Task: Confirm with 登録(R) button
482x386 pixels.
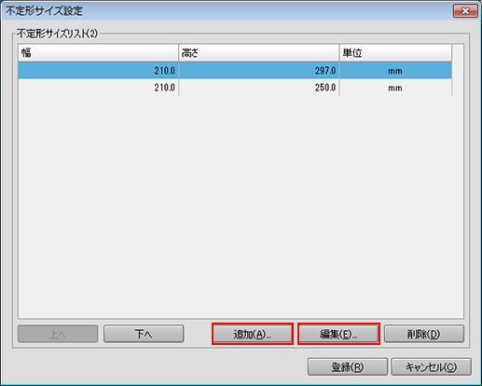Action: click(348, 367)
